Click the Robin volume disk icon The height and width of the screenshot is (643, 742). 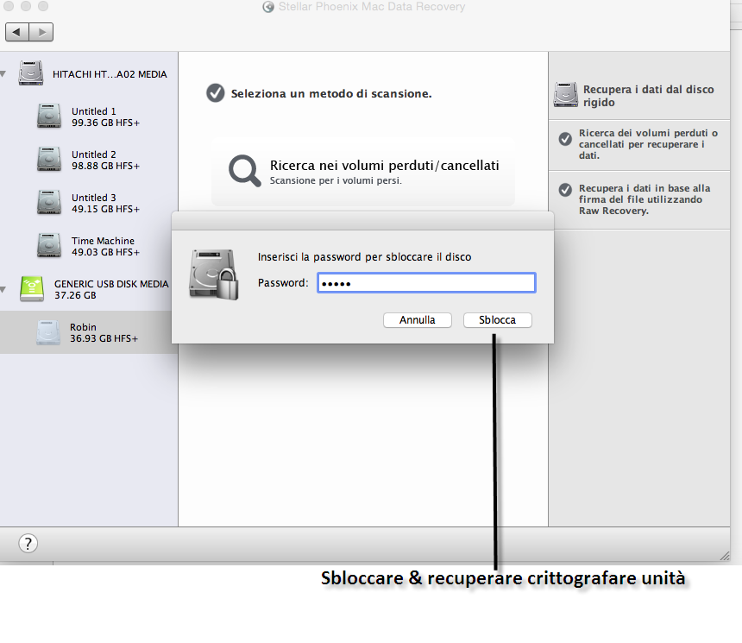tap(48, 332)
